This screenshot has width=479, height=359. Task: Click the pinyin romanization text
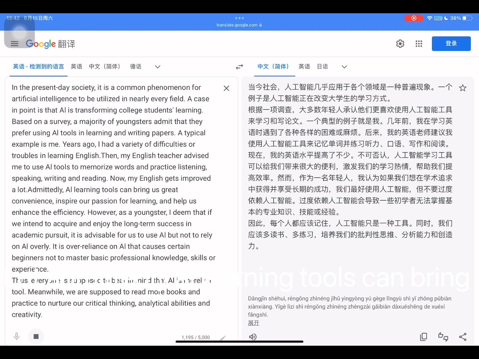pyautogui.click(x=350, y=306)
